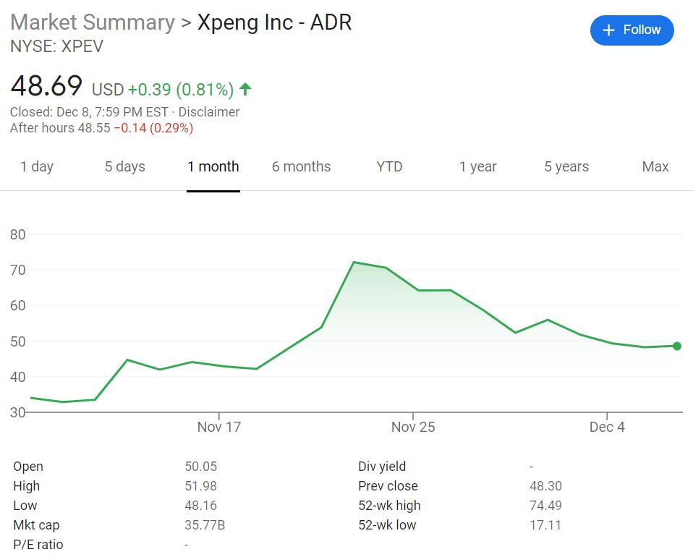
Task: Select the 1 month tab
Action: click(213, 166)
